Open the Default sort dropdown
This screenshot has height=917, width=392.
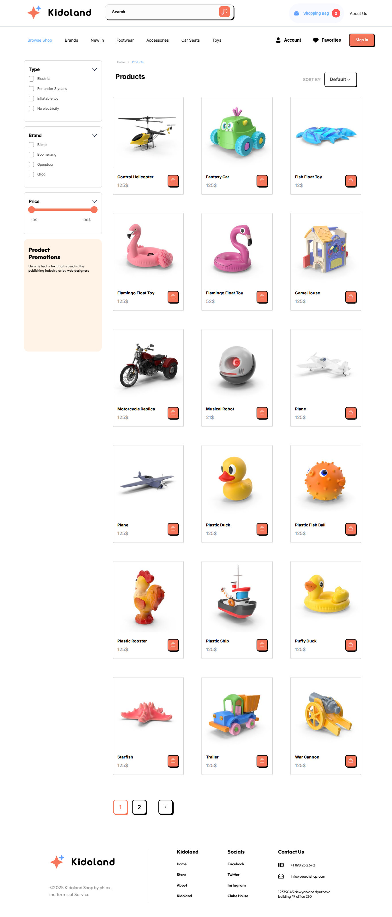point(340,79)
